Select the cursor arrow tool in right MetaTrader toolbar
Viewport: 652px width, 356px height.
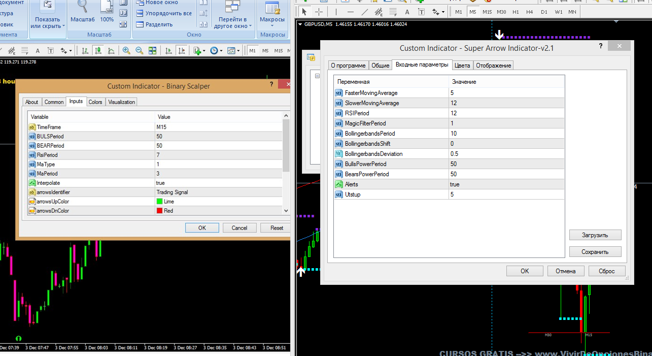click(x=304, y=12)
